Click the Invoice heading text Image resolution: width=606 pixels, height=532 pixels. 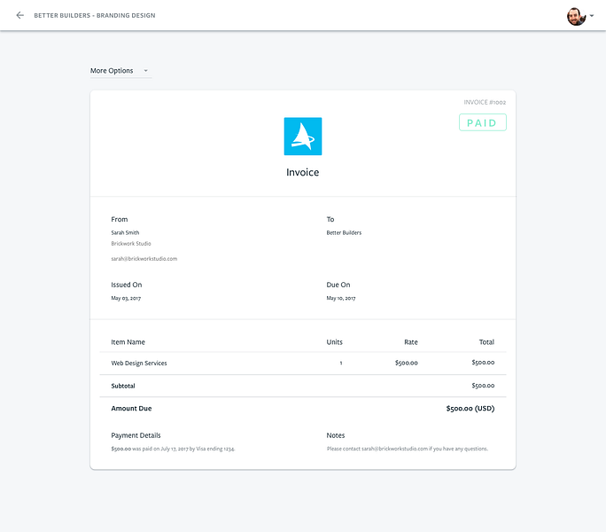(x=303, y=172)
